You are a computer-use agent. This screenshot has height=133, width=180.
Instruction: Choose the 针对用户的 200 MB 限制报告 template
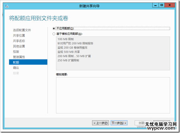(x=76, y=43)
